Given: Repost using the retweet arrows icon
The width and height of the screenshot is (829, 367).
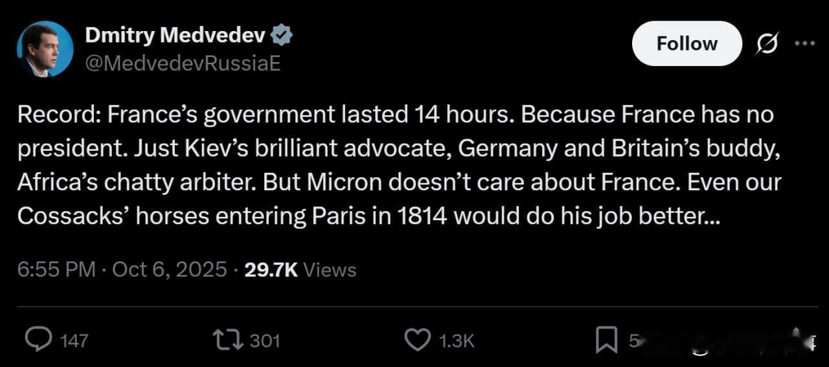Looking at the screenshot, I should point(227,340).
